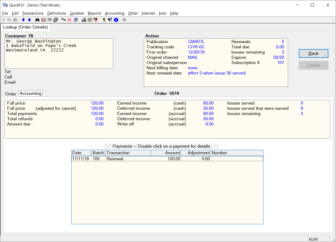Open the Transactions menu

click(33, 13)
